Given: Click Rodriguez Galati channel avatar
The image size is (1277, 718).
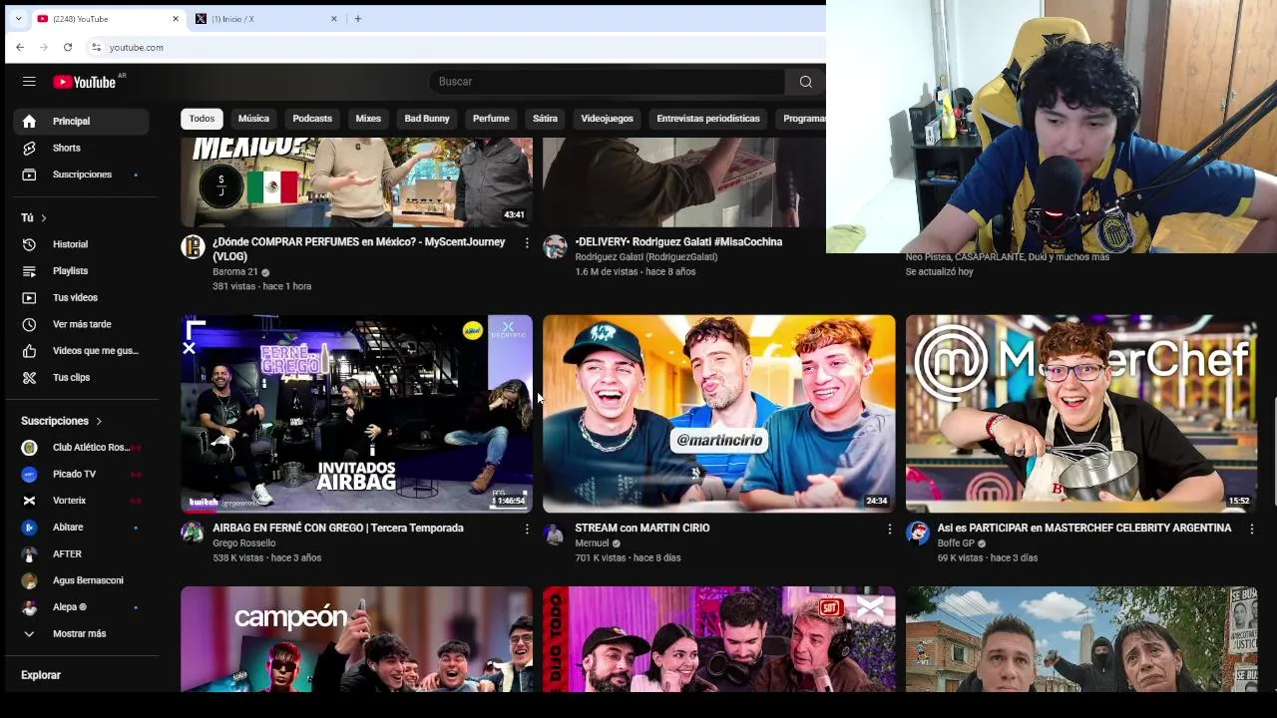Looking at the screenshot, I should pos(555,247).
